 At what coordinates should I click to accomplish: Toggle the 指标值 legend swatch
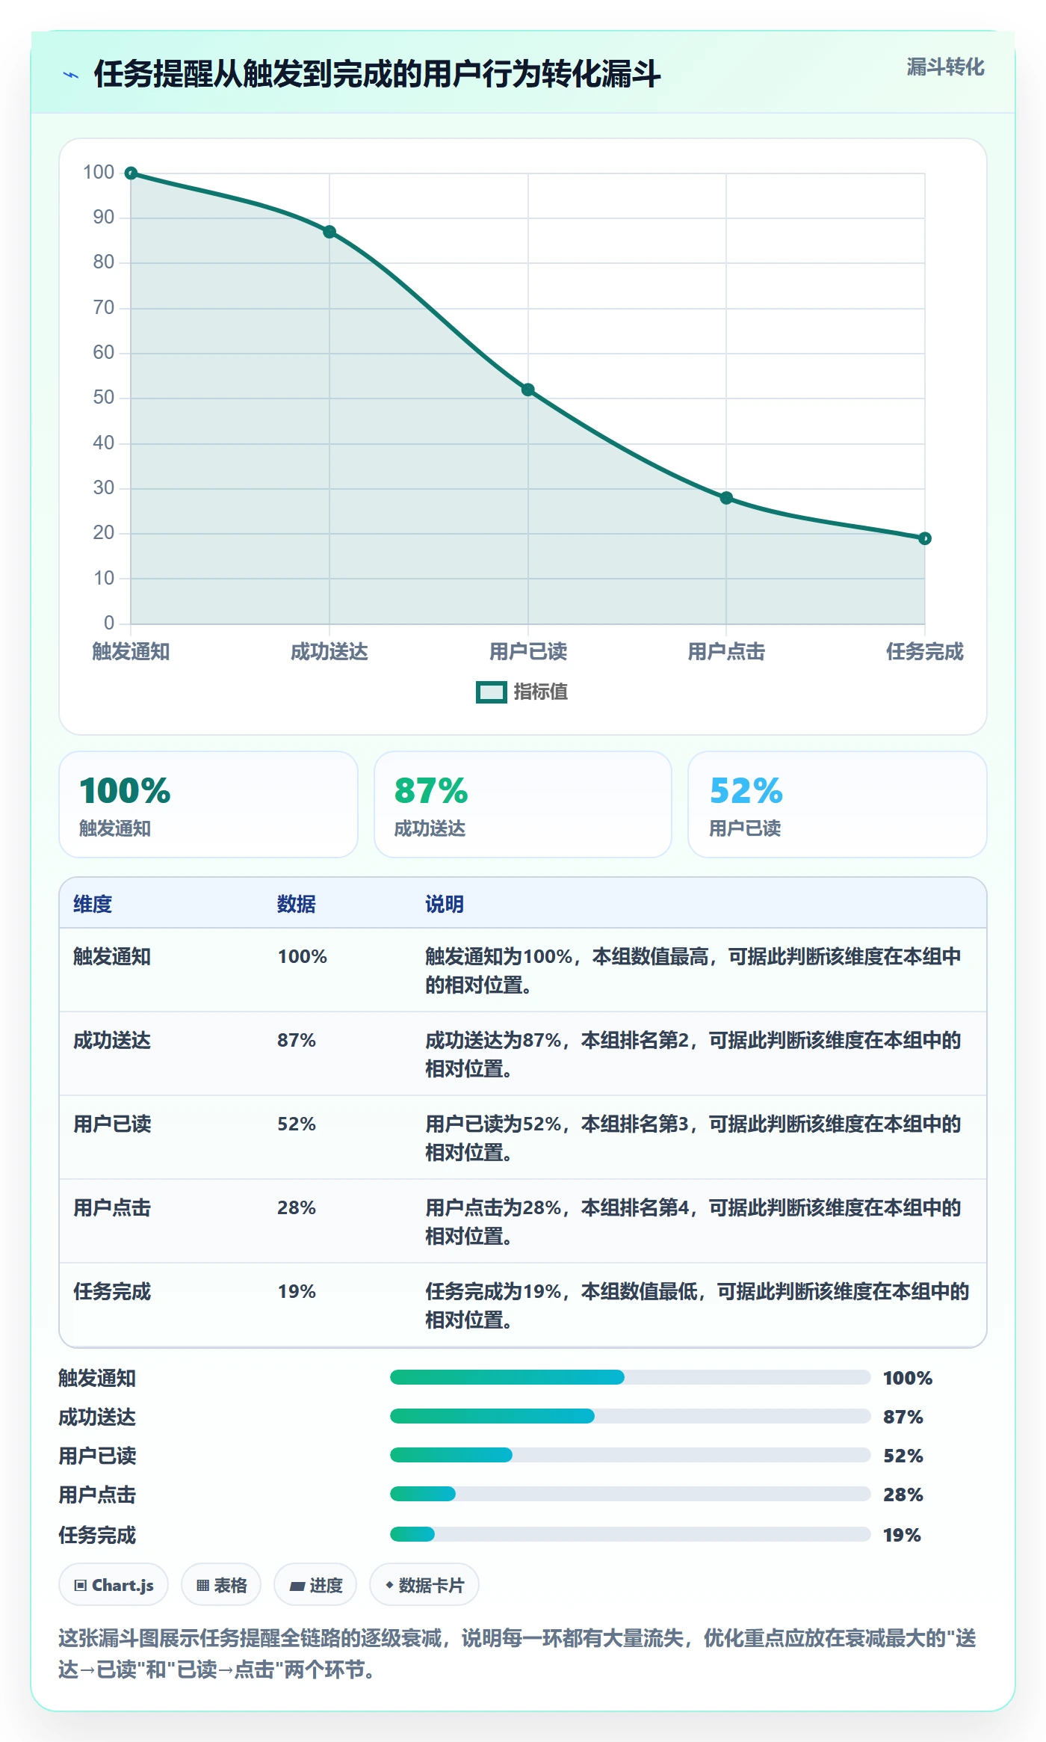tap(492, 692)
